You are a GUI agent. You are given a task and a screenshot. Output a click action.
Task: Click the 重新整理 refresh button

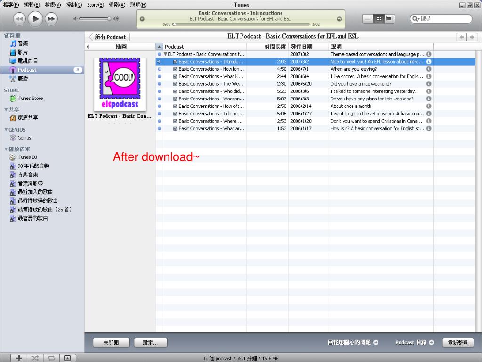(x=458, y=343)
